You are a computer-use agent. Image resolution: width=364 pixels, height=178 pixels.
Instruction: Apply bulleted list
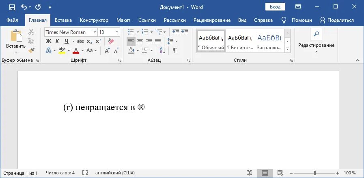coord(131,32)
